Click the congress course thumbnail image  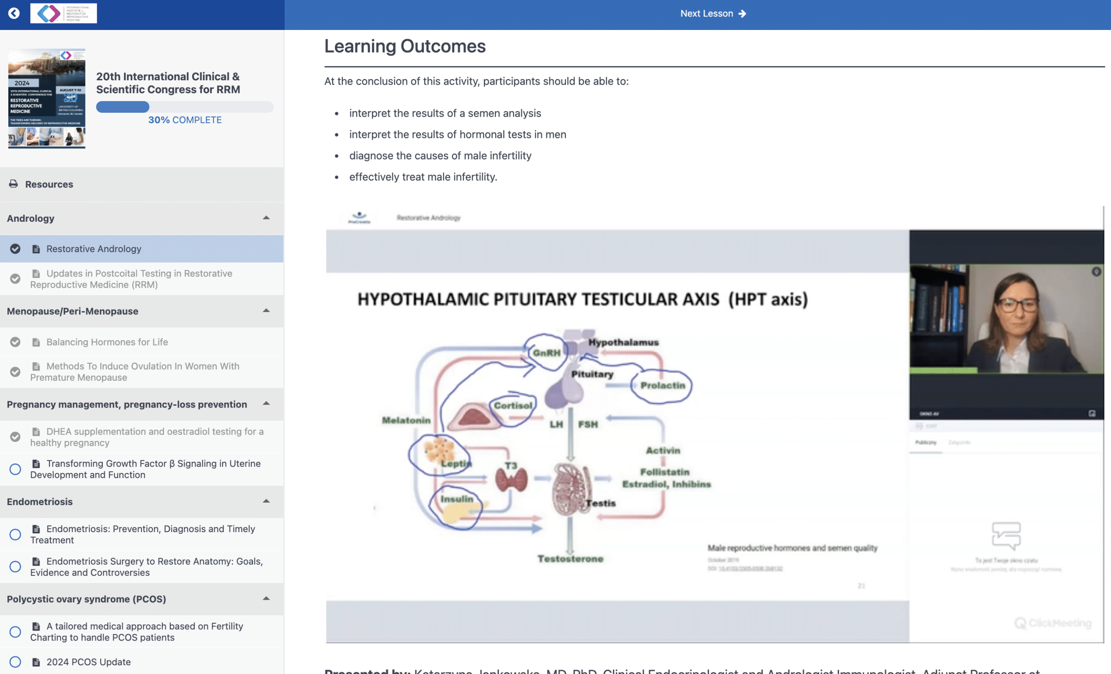pos(46,98)
